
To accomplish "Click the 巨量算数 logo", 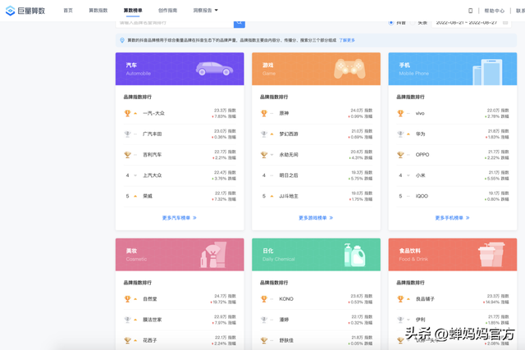I will 25,11.
